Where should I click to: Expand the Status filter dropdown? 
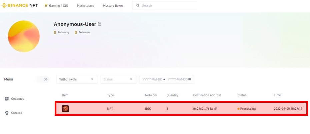click(118, 79)
